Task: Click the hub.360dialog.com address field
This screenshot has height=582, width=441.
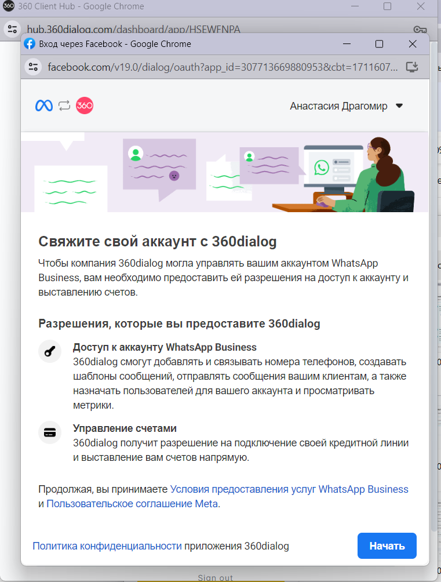Action: click(x=133, y=30)
